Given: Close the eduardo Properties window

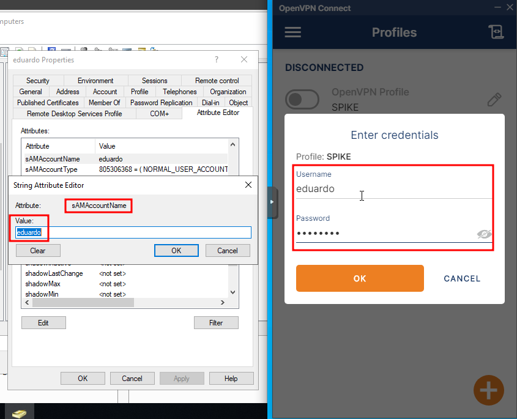Looking at the screenshot, I should pyautogui.click(x=244, y=59).
